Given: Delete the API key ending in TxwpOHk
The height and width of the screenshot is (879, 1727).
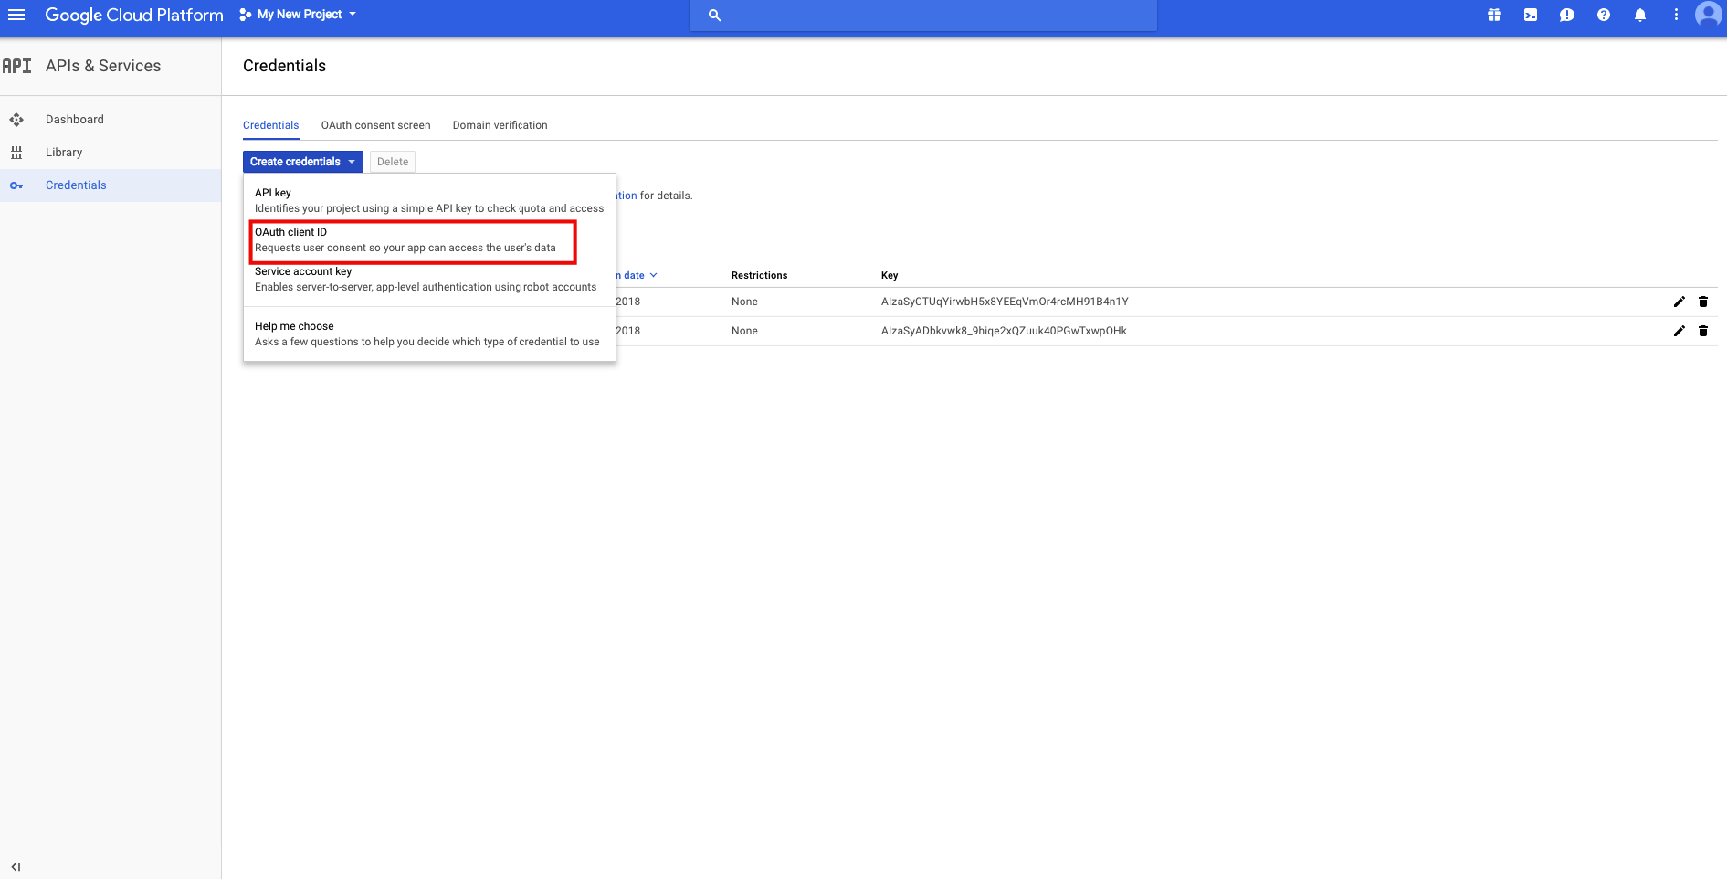Looking at the screenshot, I should tap(1703, 331).
